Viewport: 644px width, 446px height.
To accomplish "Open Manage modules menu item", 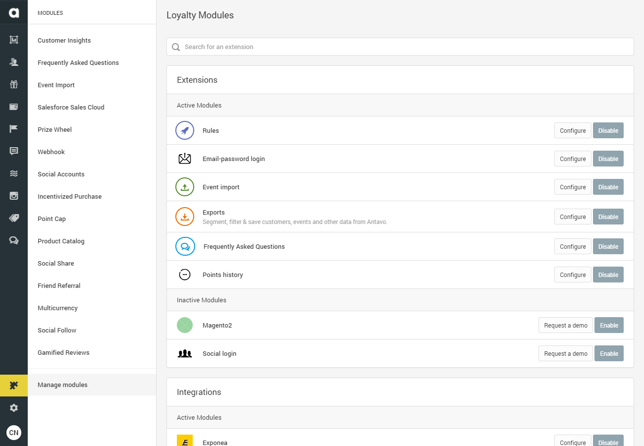I will (62, 385).
